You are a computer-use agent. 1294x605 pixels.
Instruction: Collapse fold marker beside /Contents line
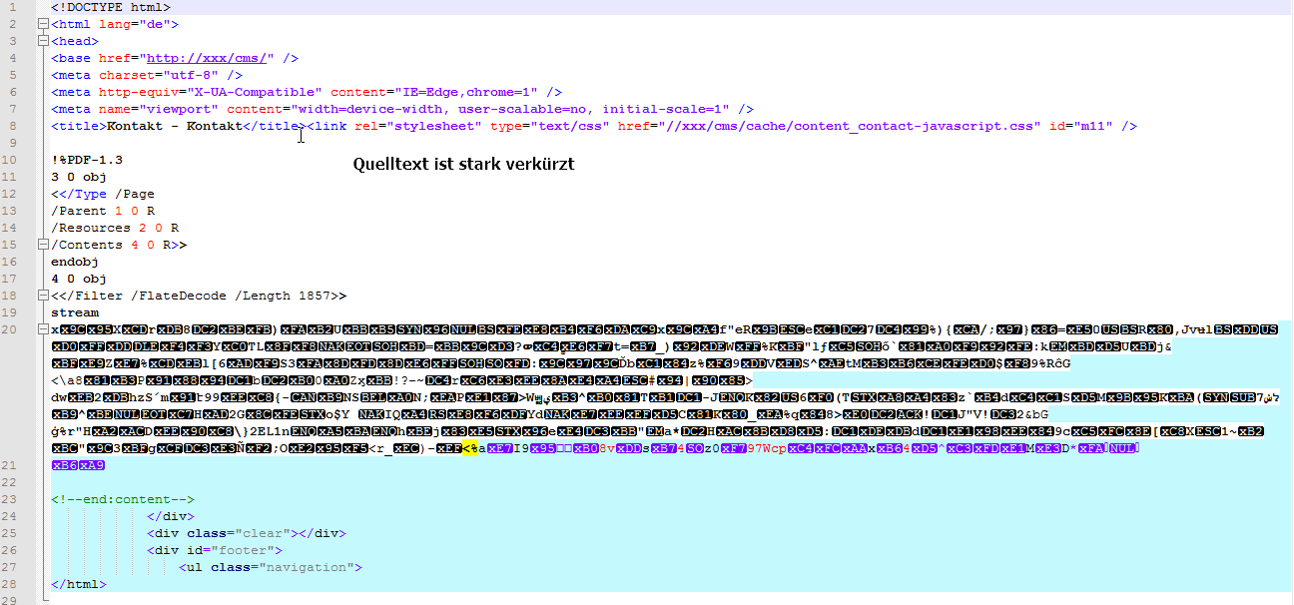pos(42,245)
